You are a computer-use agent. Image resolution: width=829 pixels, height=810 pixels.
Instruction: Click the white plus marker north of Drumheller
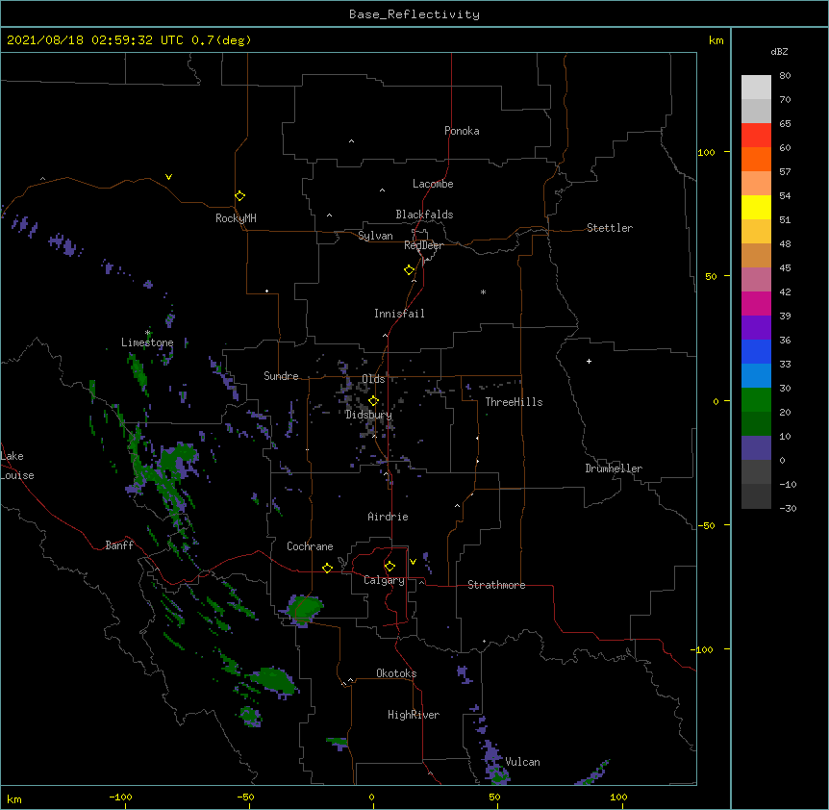click(x=589, y=361)
